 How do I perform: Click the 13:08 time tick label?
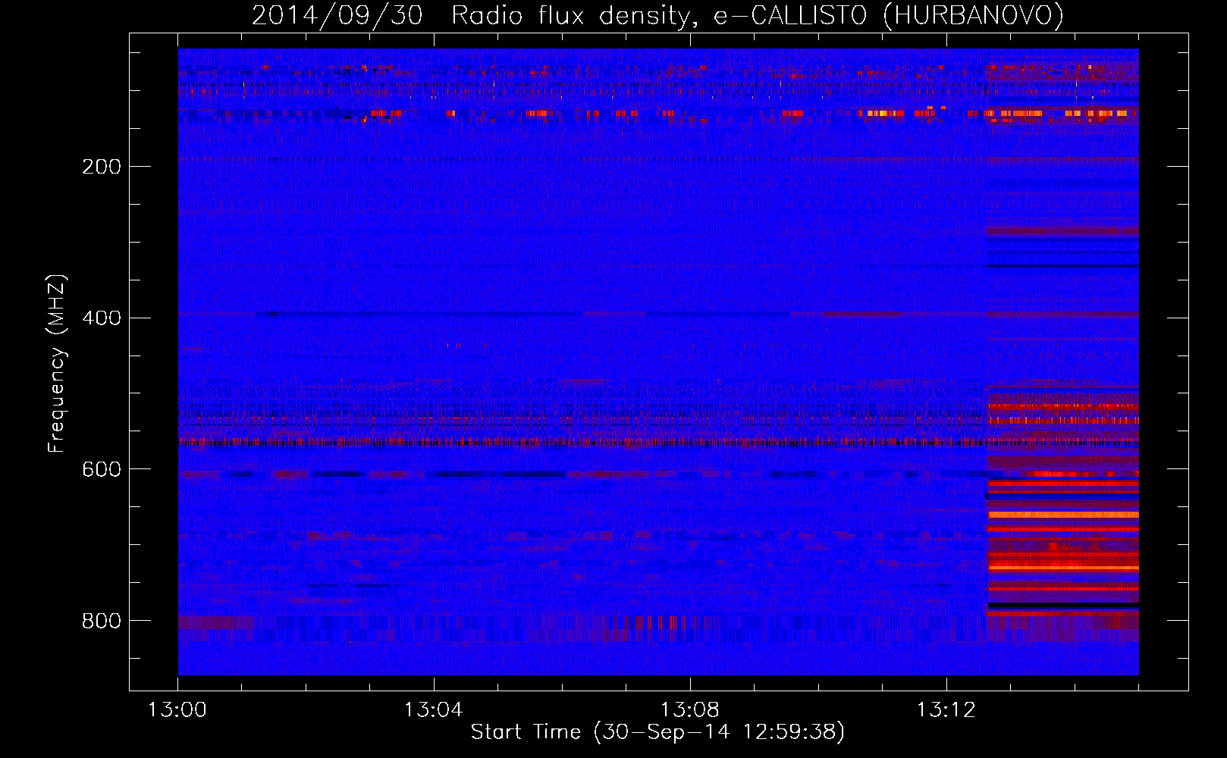coord(690,710)
